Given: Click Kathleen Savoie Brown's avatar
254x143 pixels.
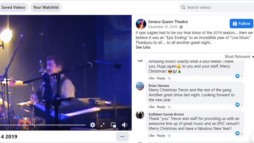Looking at the screenshot, I should click(140, 115).
